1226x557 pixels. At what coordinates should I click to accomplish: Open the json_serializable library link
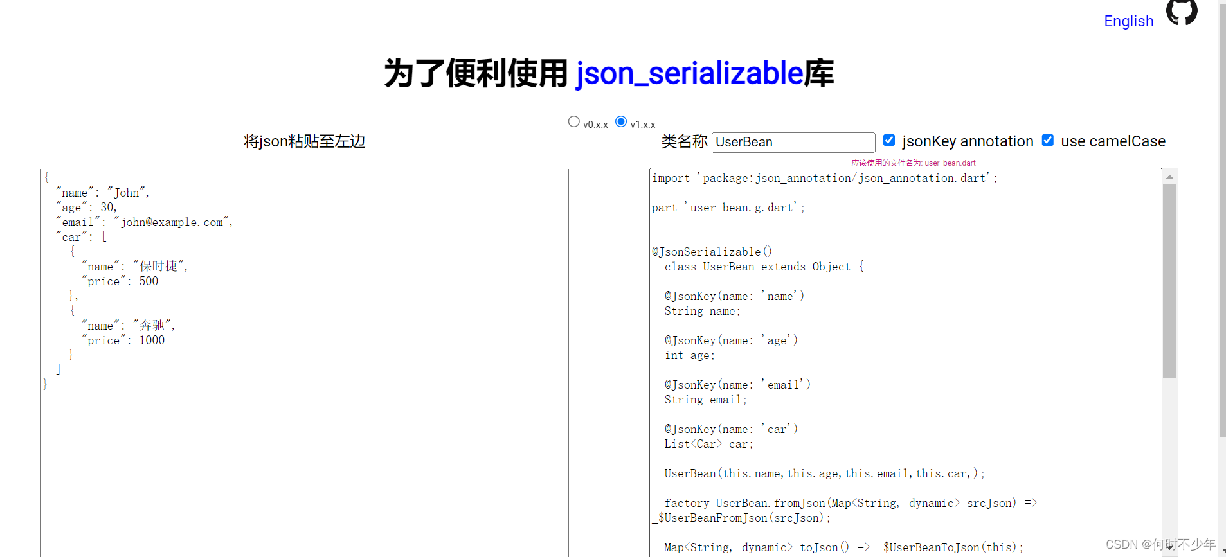pos(690,73)
